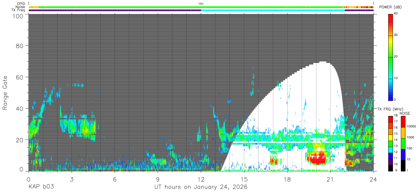This screenshot has width=420, height=194.
Task: Click the purple section of the TX Freq bar at left
Action: pyautogui.click(x=115, y=10)
